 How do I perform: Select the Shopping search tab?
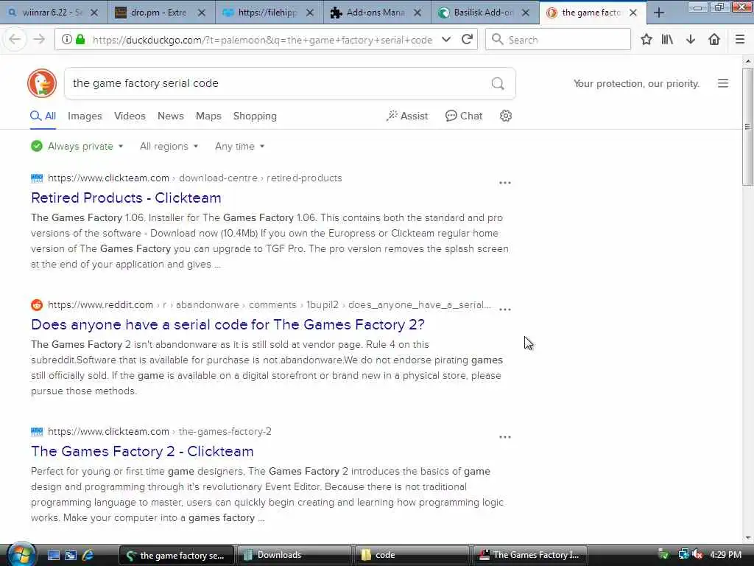coord(255,116)
